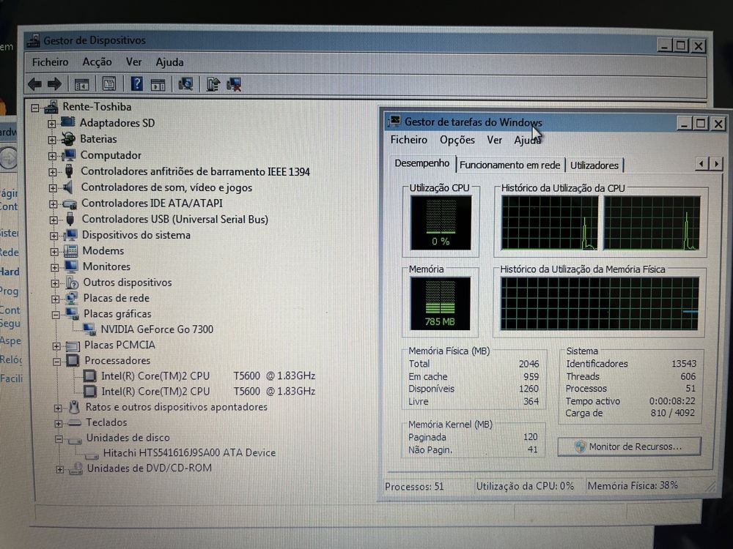
Task: Click the Utilização da CPU: 0% status entry
Action: click(x=525, y=486)
